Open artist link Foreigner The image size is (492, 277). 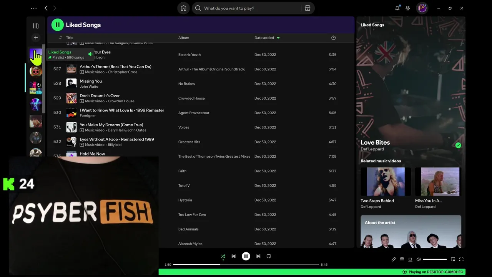(x=88, y=116)
